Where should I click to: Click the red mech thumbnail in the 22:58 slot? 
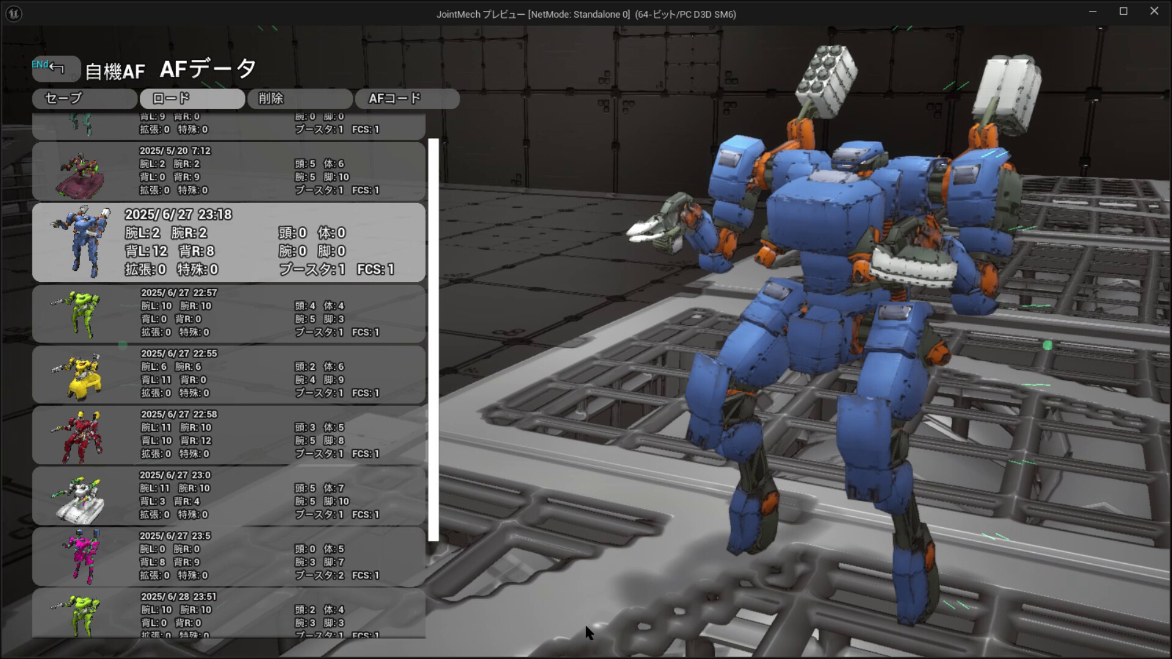pos(82,434)
